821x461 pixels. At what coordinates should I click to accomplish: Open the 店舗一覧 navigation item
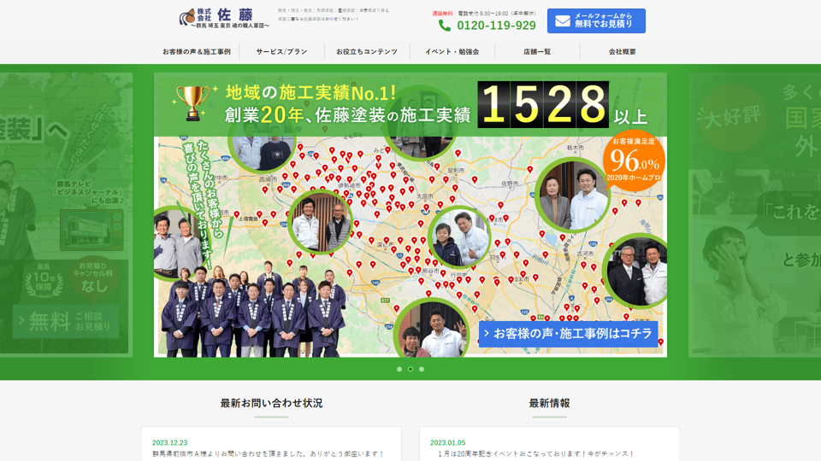pos(537,52)
